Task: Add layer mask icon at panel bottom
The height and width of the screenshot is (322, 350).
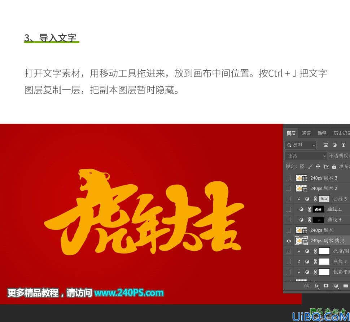Action: point(326,286)
